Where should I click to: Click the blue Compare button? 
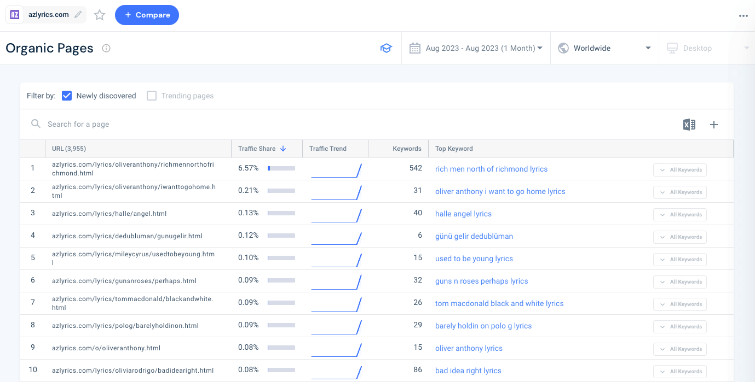point(147,15)
